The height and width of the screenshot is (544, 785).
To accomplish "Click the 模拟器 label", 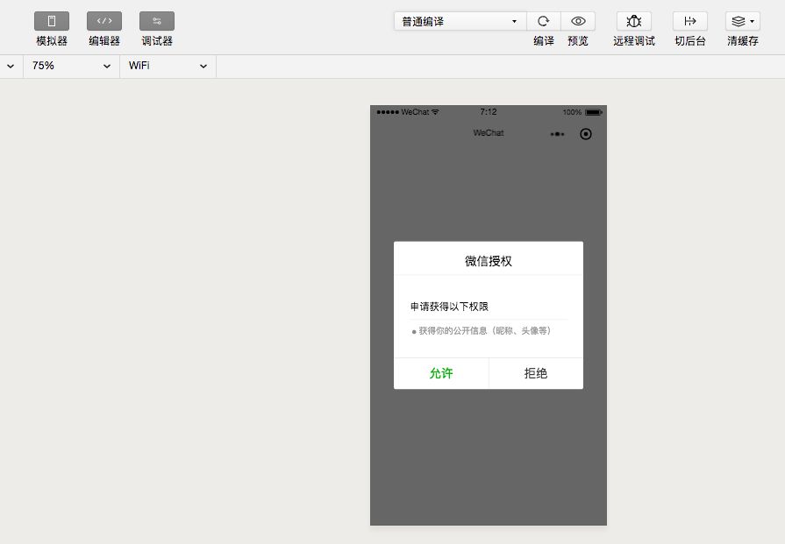I will [x=52, y=41].
